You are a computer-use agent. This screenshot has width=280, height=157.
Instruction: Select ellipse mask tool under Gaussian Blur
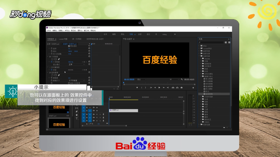[x=52, y=75]
